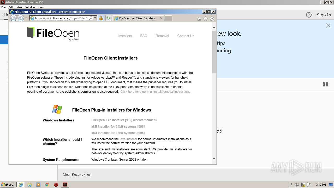
Task: Dismiss the Acrobat blue banner with X
Action: (328, 25)
